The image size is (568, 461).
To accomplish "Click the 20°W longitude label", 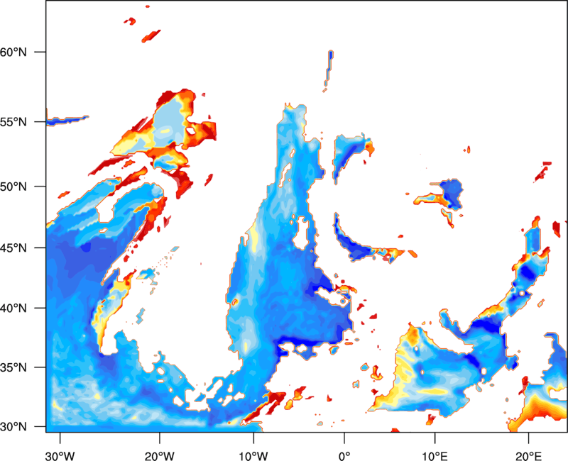I will click(159, 456).
